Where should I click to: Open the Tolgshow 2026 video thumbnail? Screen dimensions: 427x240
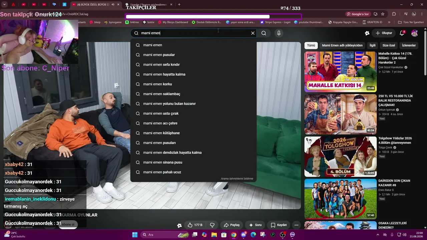point(340,157)
